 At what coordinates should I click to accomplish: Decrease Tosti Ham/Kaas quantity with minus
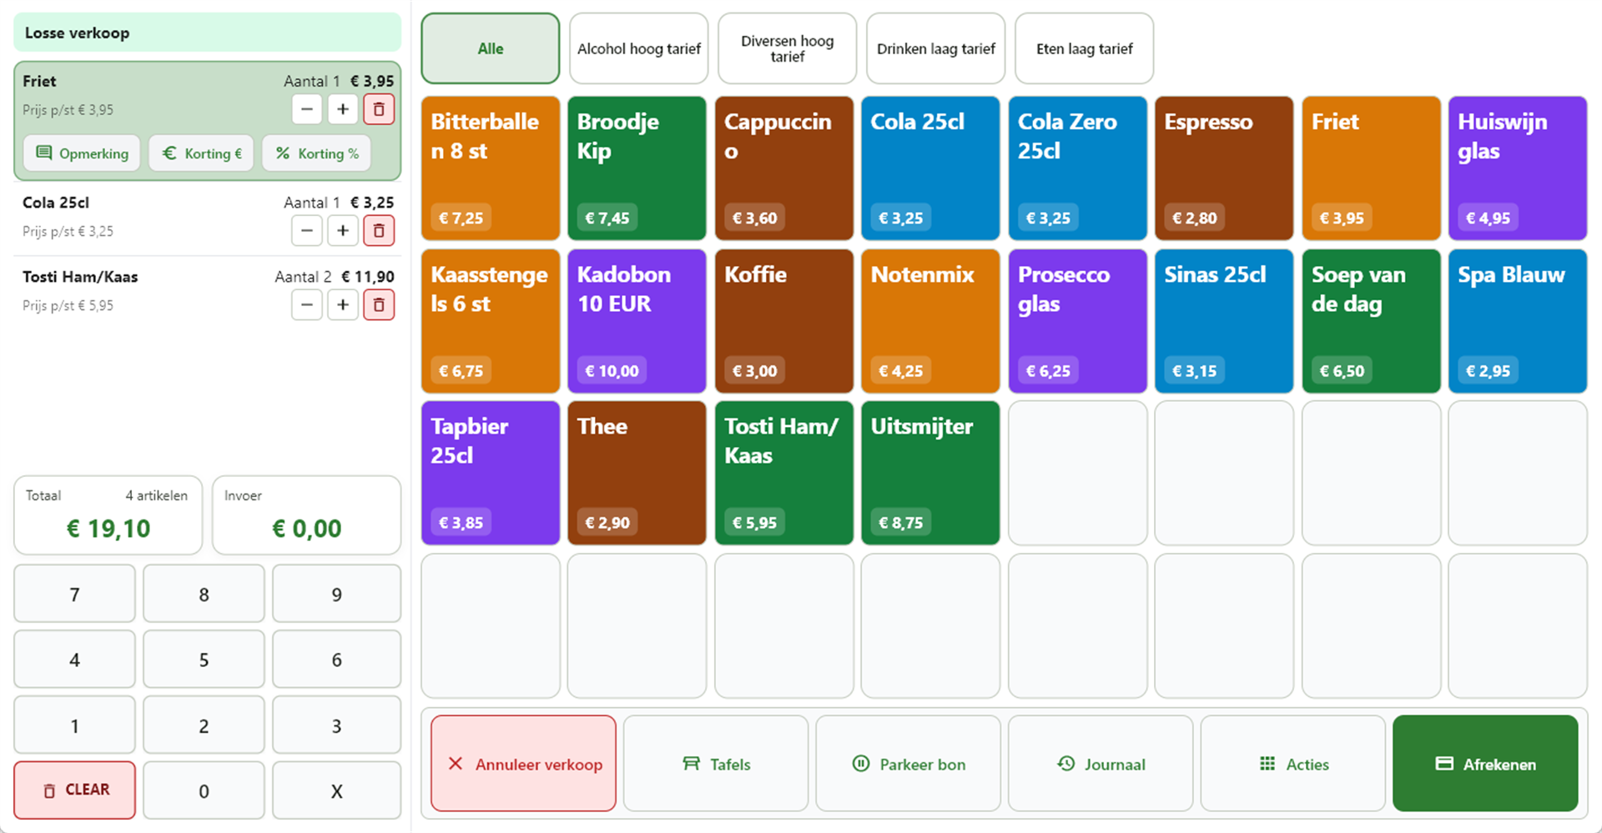point(307,305)
